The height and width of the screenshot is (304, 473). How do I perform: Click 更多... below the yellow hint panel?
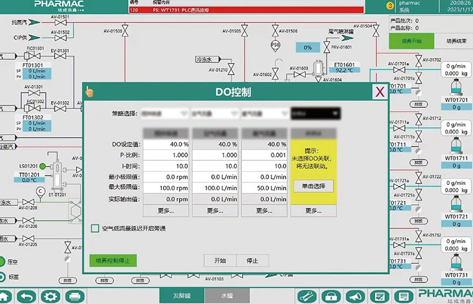pos(314,211)
